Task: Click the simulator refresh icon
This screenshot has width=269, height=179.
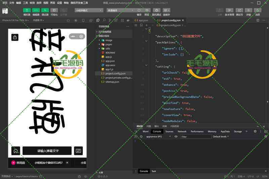Action: pyautogui.click(x=68, y=21)
